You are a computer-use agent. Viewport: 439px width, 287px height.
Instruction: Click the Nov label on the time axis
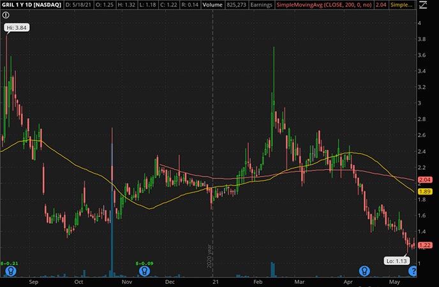(126, 282)
